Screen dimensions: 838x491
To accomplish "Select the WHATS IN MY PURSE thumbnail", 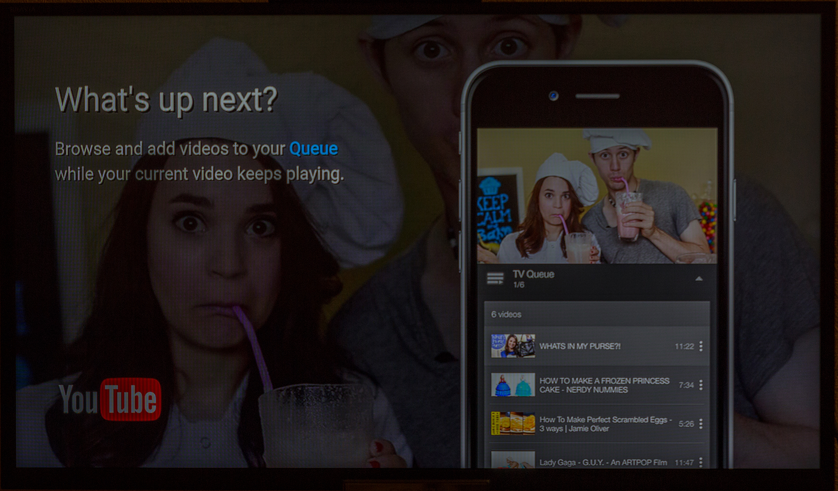I will click(513, 346).
